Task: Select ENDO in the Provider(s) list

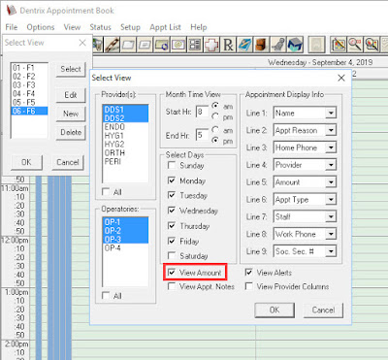Action: (125, 127)
